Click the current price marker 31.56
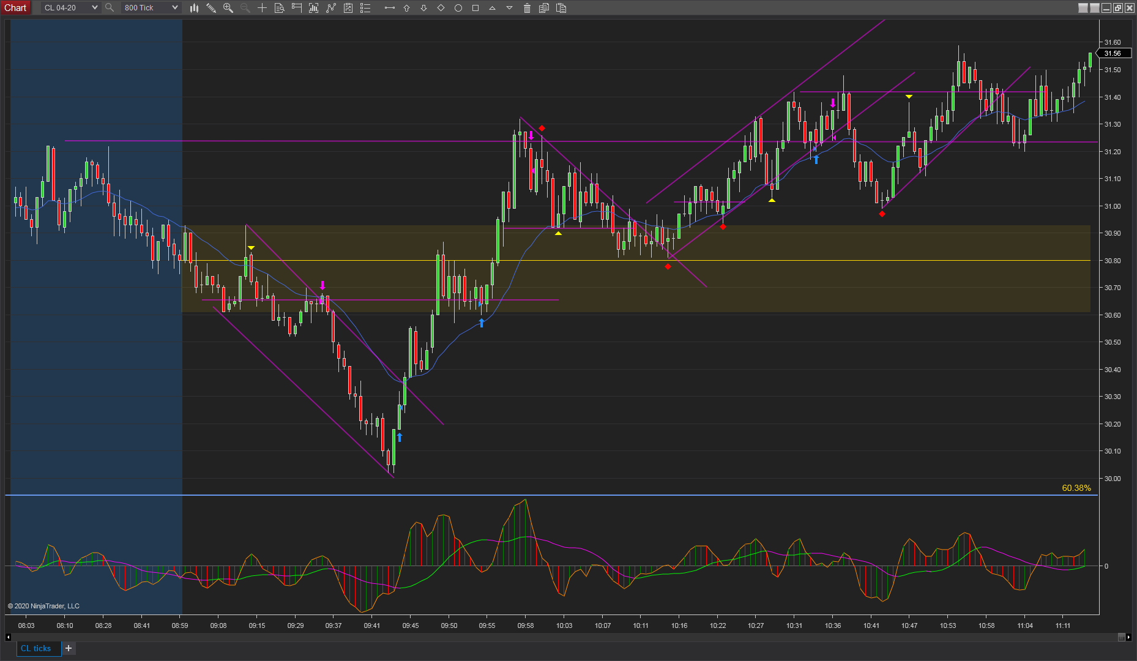 pyautogui.click(x=1113, y=54)
